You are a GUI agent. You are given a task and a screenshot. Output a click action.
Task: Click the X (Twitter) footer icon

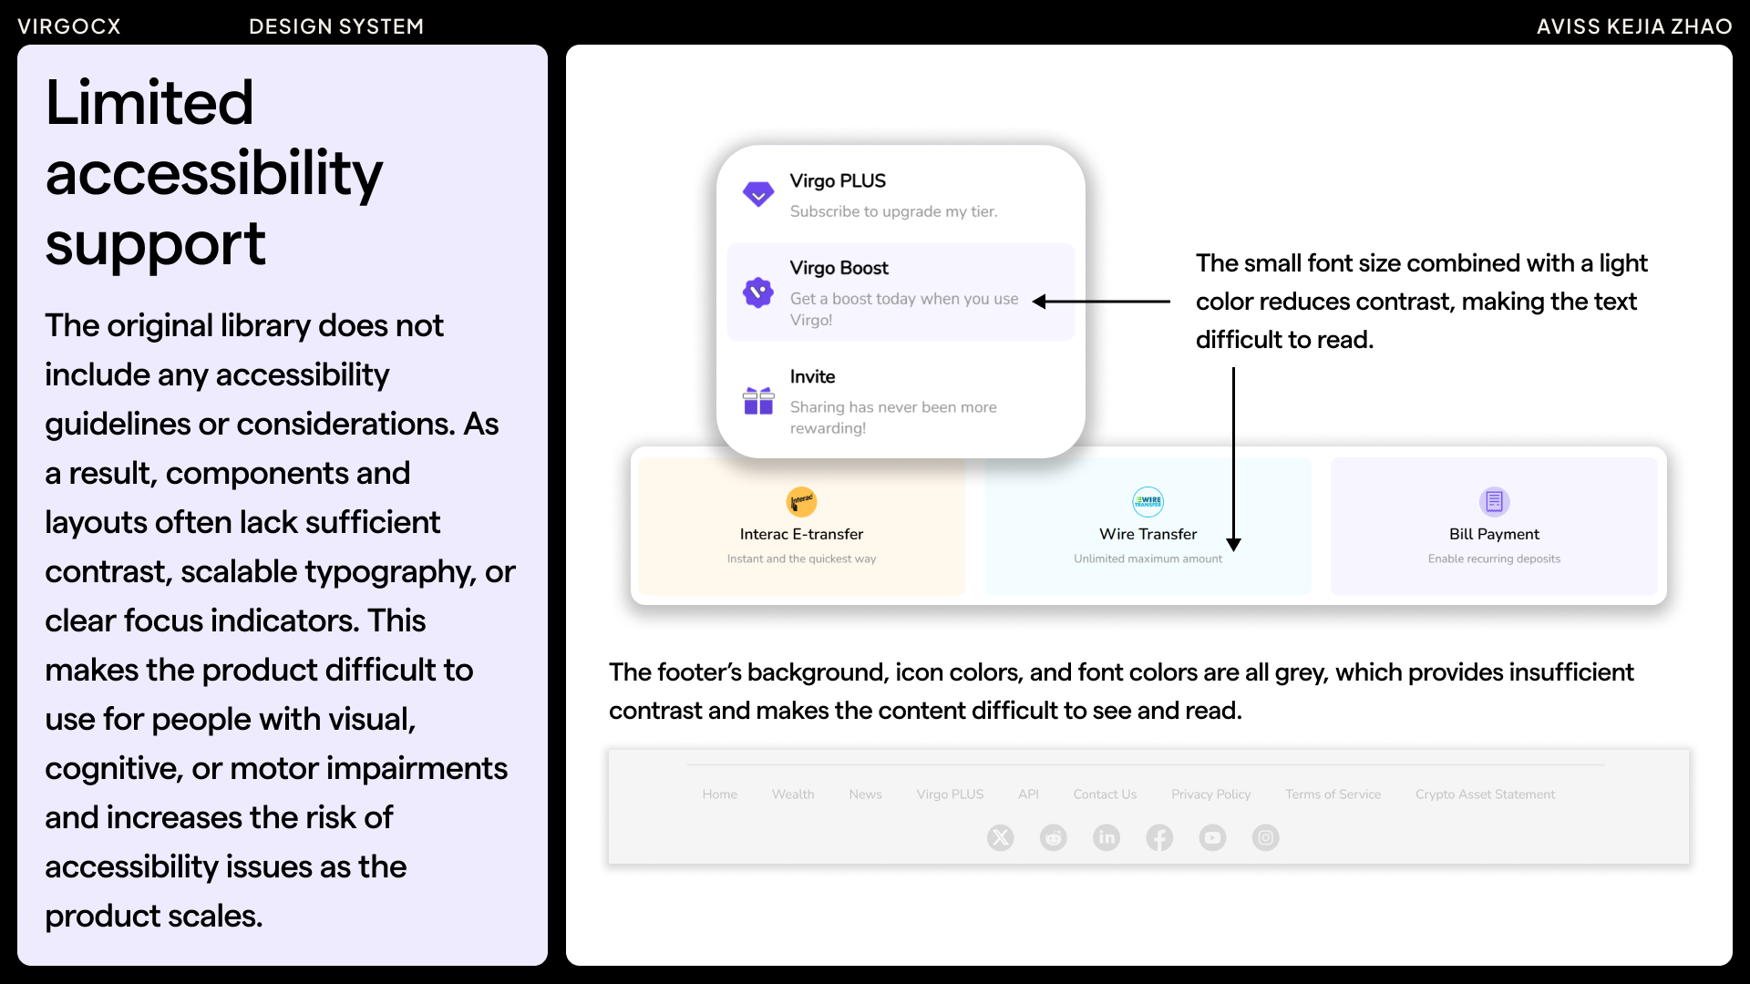[x=1000, y=837]
